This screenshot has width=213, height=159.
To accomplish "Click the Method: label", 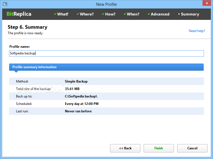I will (22, 81).
